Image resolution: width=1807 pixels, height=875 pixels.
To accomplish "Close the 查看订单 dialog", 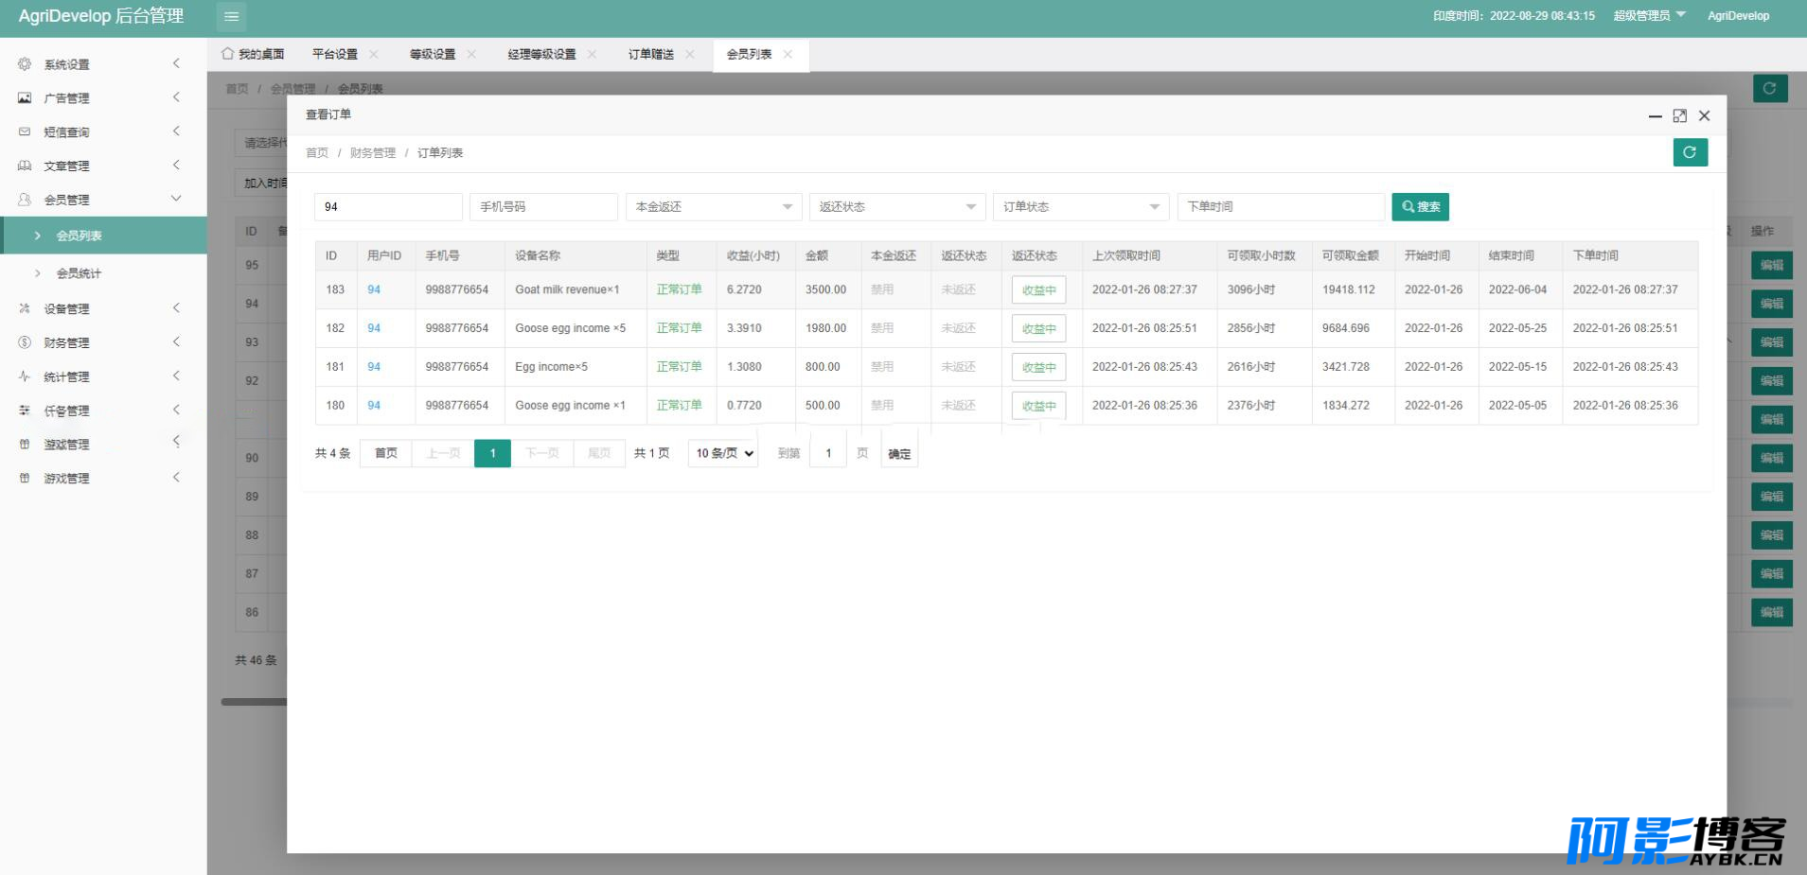I will [1704, 115].
